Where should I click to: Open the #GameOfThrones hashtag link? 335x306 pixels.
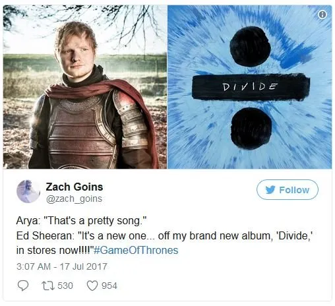[x=136, y=250]
